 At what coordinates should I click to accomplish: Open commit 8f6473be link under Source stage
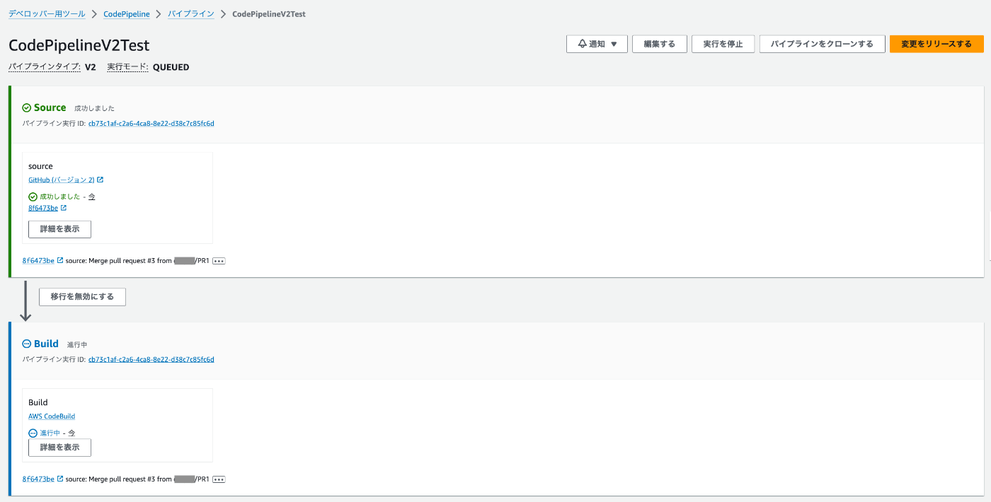click(38, 261)
